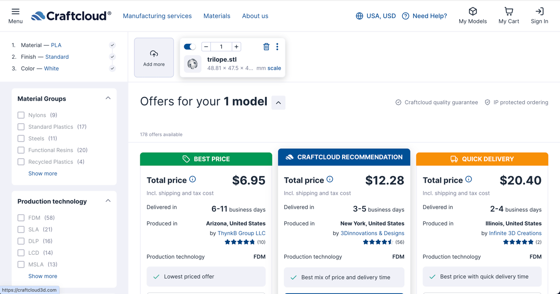The image size is (560, 294).
Task: Click Add more upload icon
Action: (x=154, y=54)
